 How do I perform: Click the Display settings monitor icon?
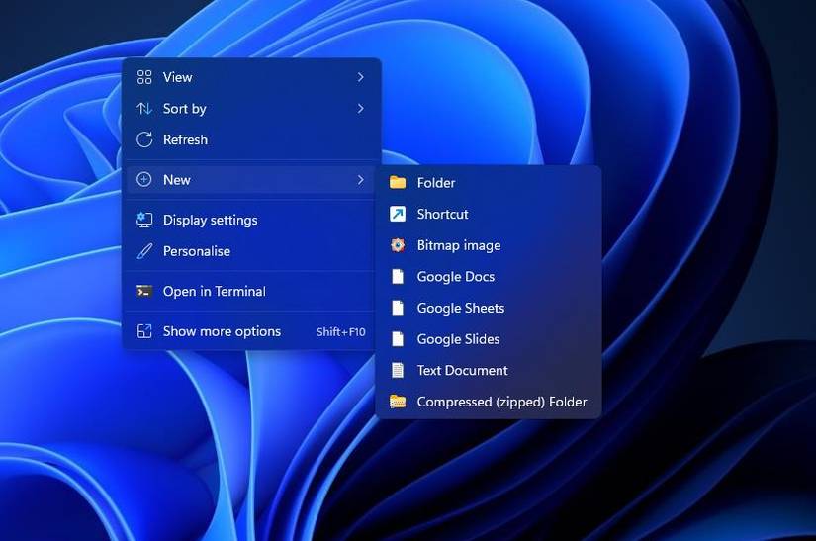144,220
